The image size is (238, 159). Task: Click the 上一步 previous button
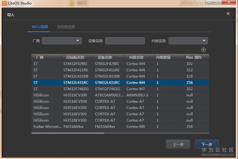coord(178,144)
